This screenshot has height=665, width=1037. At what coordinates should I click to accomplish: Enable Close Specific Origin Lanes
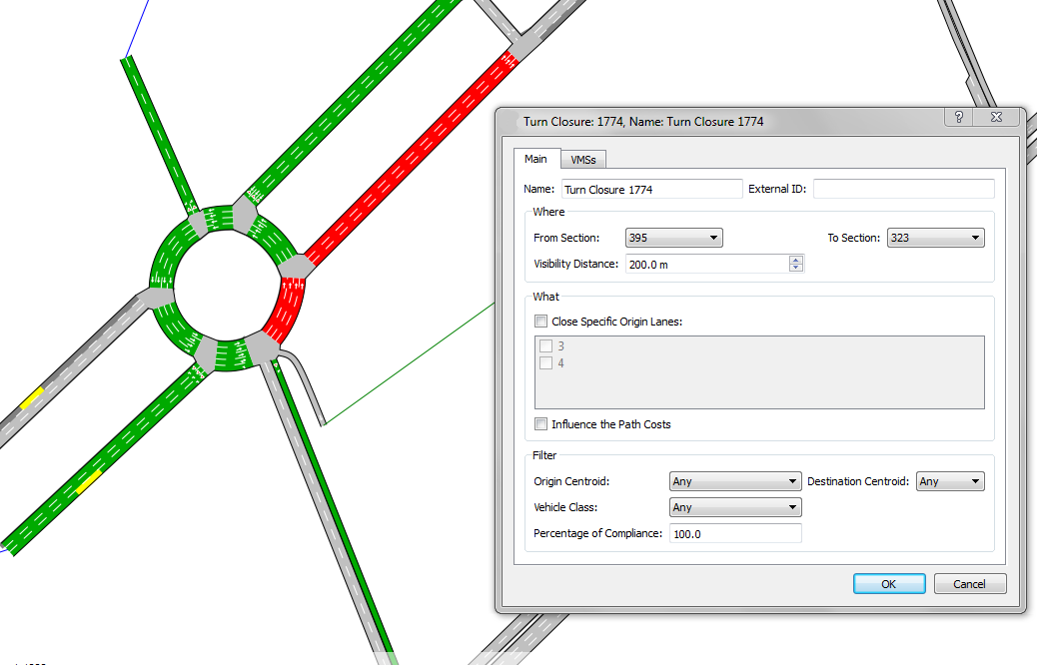[x=540, y=321]
